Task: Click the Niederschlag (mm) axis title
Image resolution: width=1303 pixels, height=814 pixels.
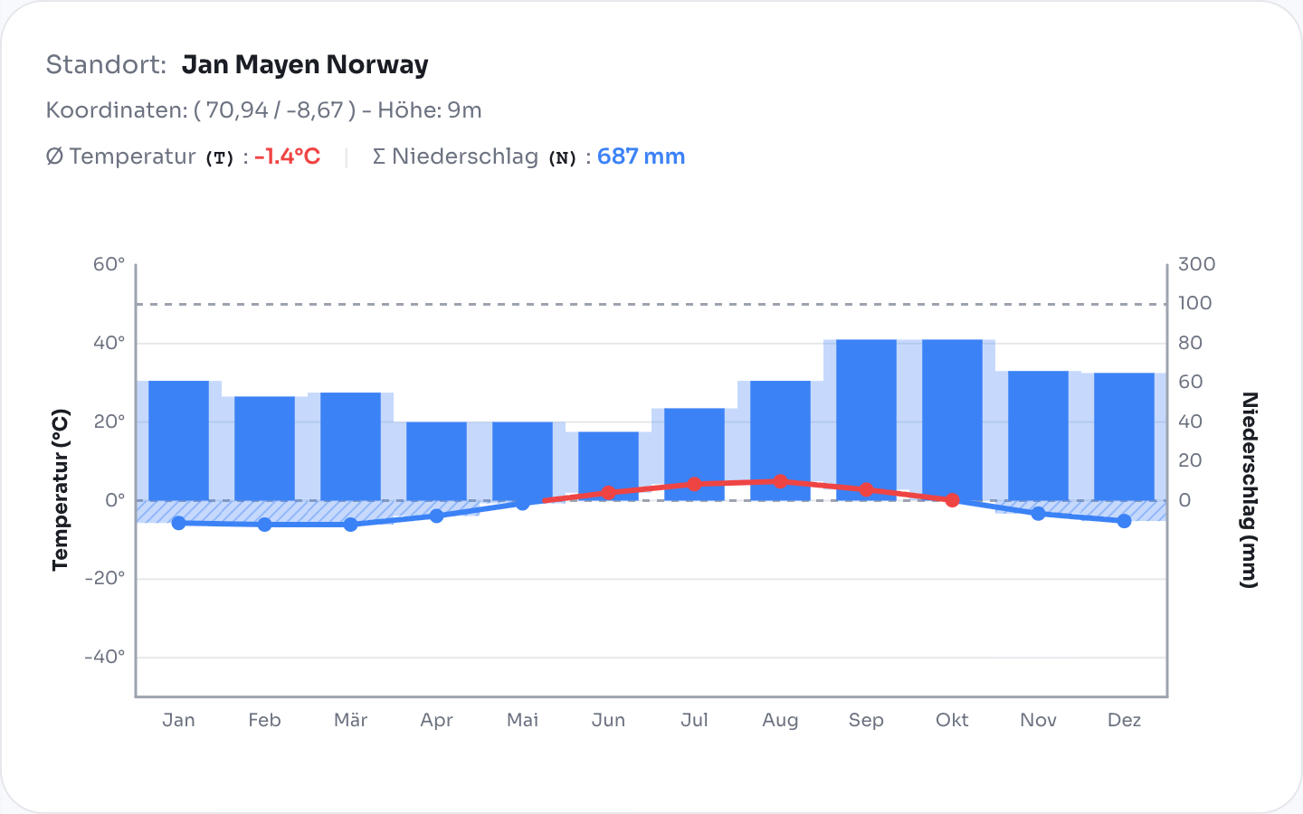Action: pyautogui.click(x=1249, y=489)
